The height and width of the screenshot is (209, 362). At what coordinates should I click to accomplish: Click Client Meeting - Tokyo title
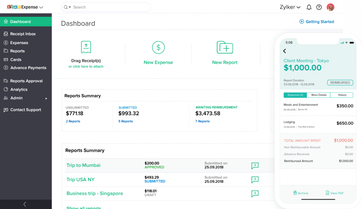pyautogui.click(x=306, y=61)
